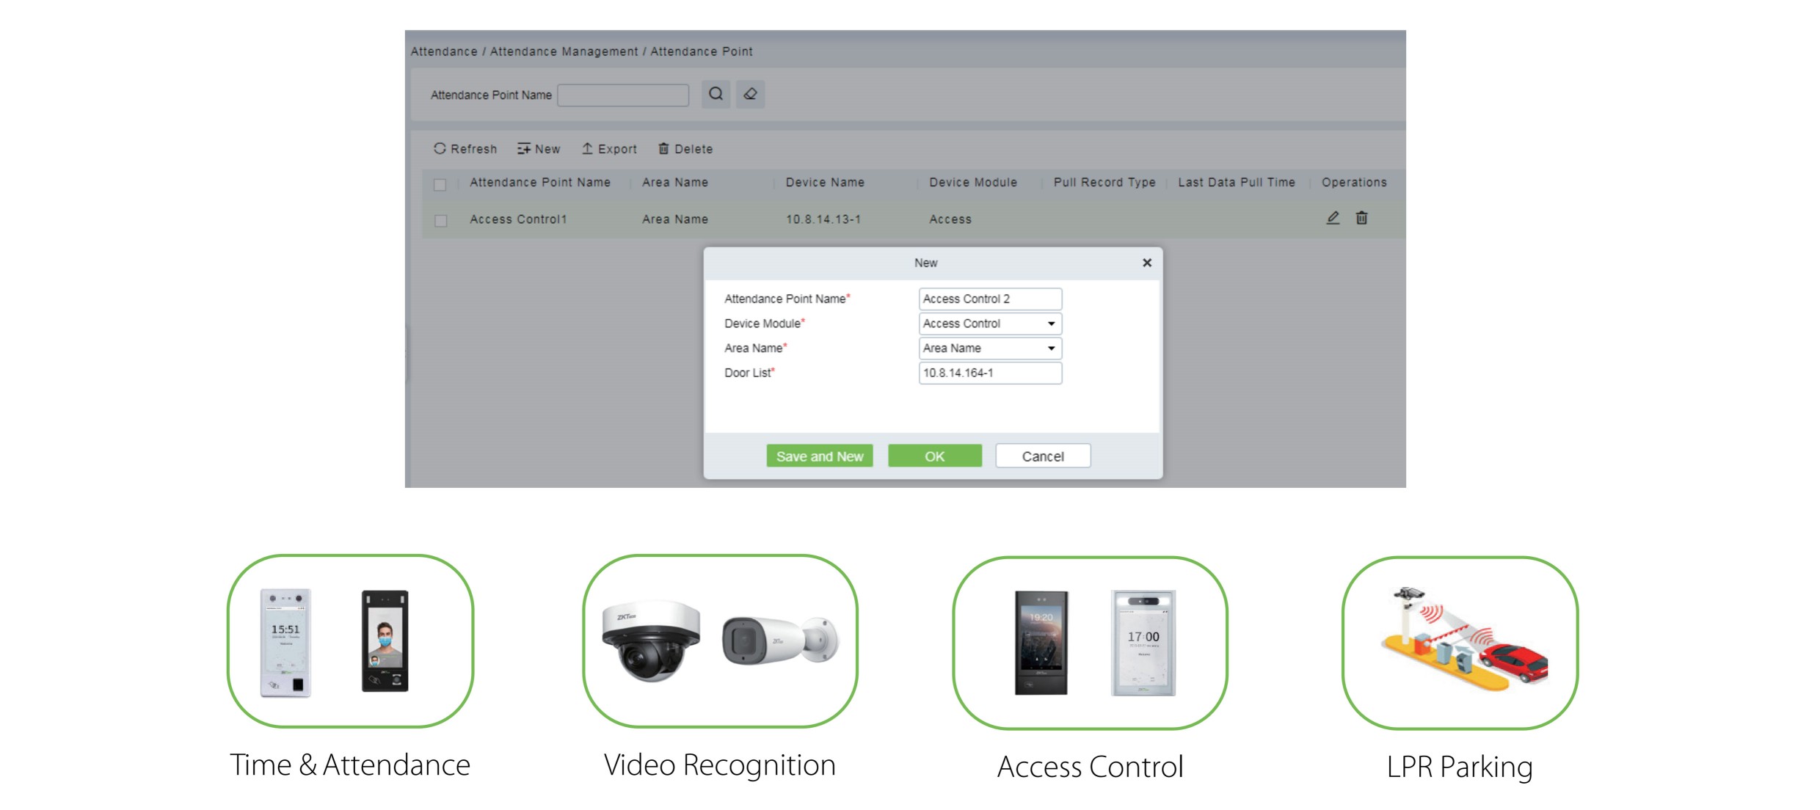The width and height of the screenshot is (1820, 810).
Task: Open the Device Module dropdown
Action: tap(990, 324)
